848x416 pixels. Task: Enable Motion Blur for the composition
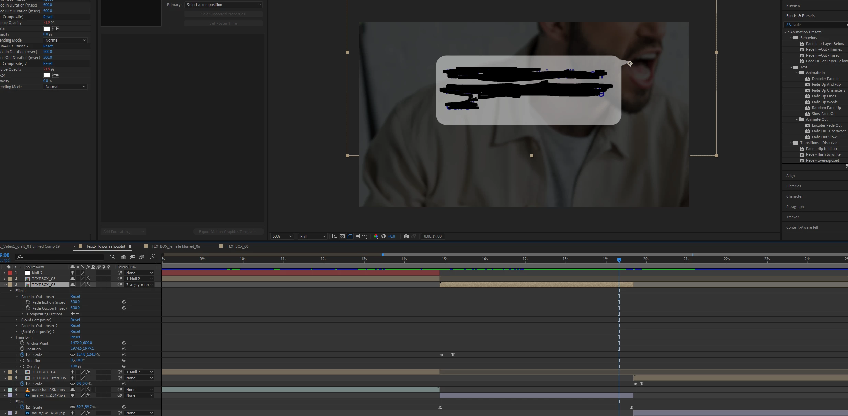141,257
